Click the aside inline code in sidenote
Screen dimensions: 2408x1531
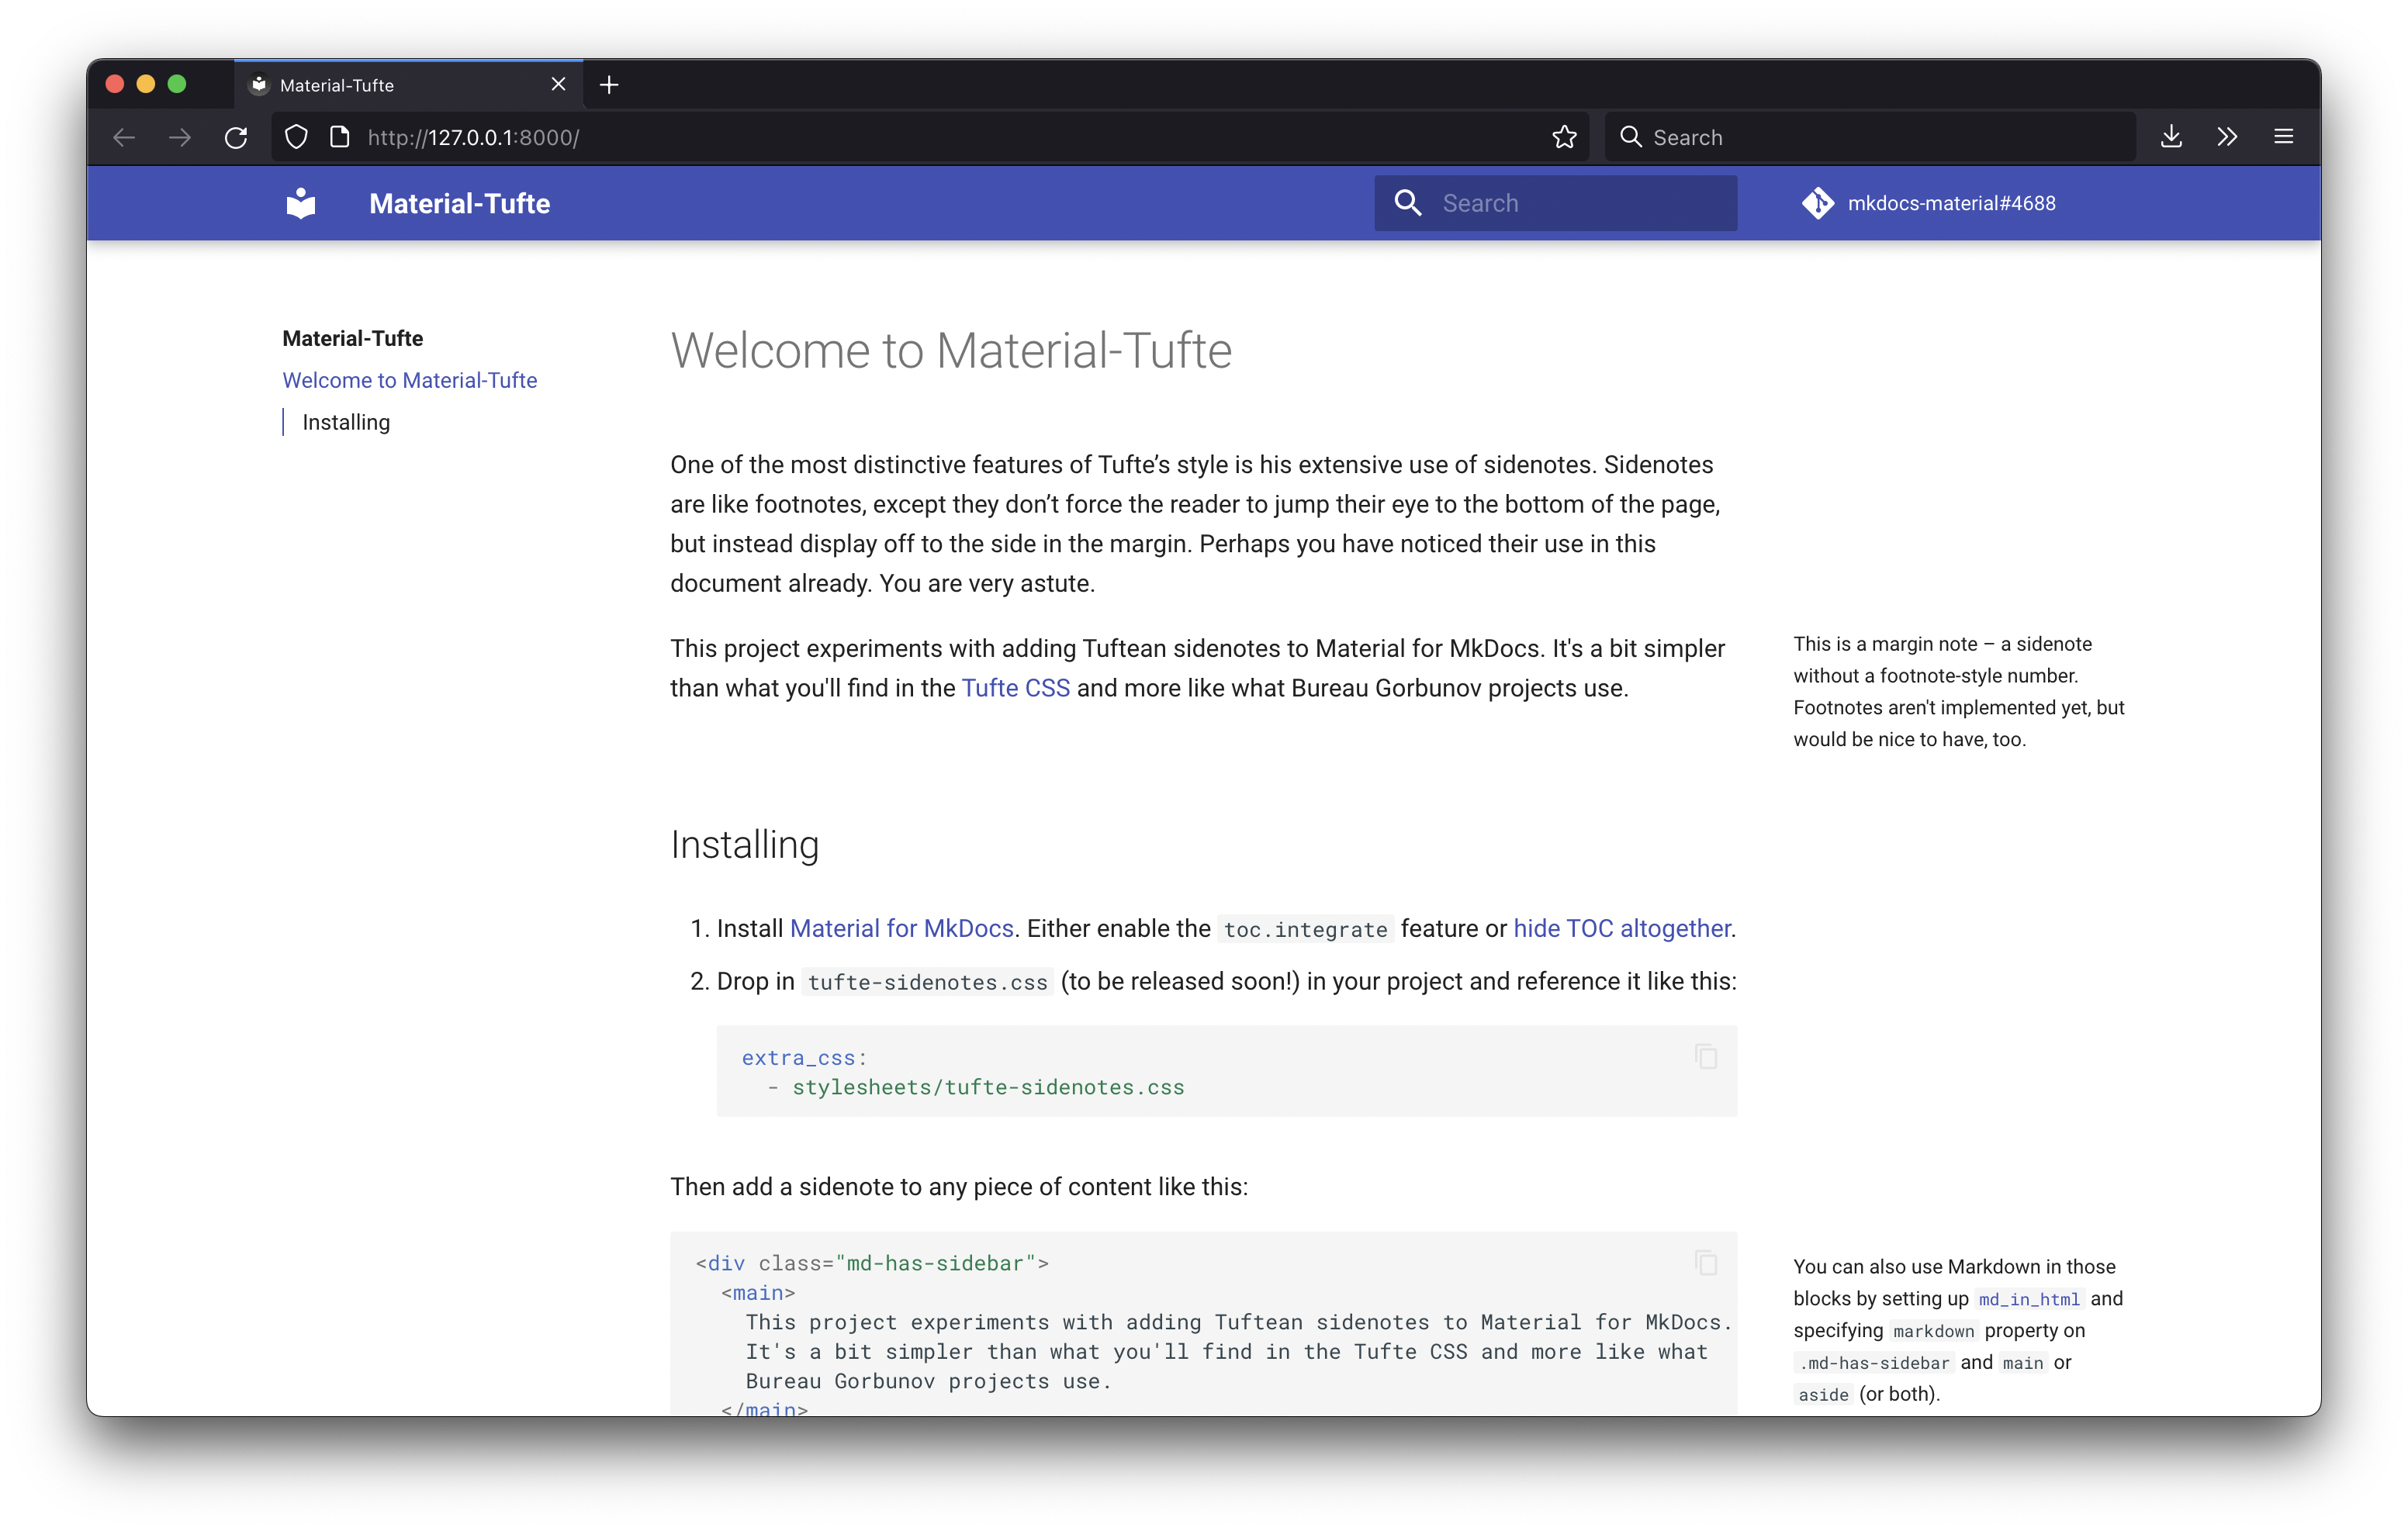point(1823,1395)
